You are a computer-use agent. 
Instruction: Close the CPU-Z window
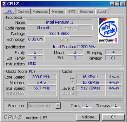(123, 4)
